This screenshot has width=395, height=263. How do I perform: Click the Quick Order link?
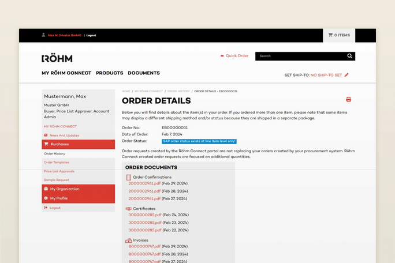[x=236, y=56]
